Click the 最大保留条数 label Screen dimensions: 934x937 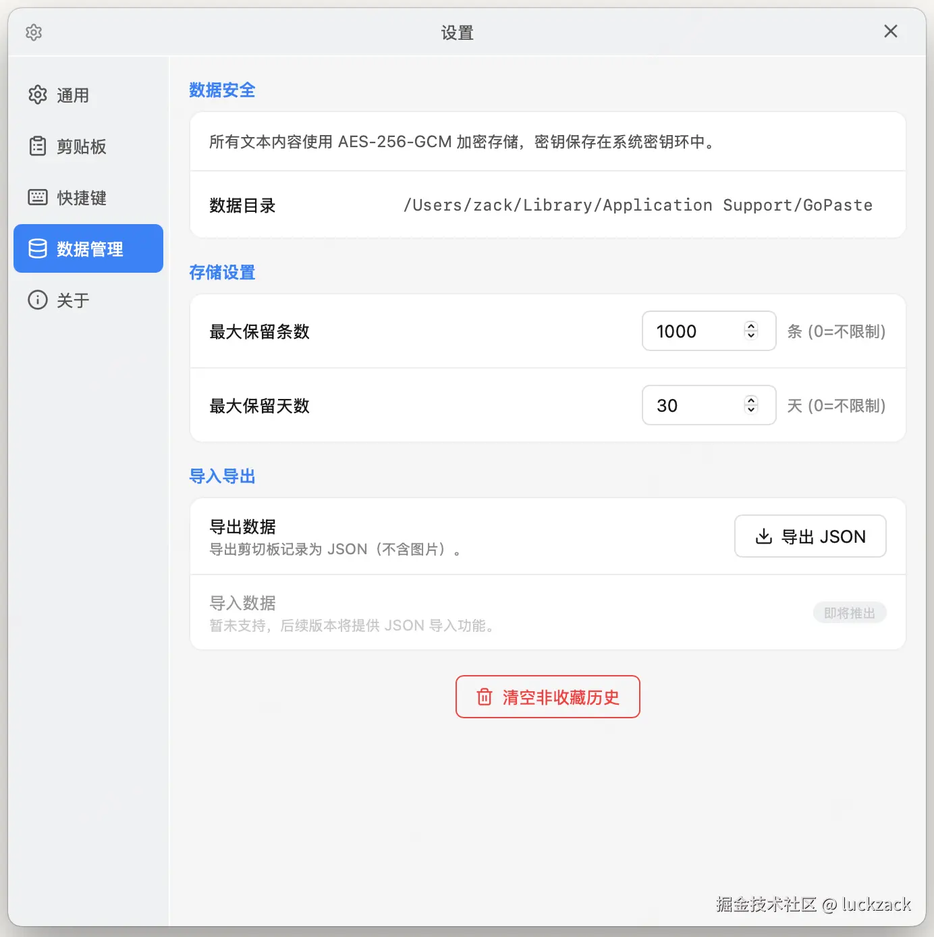(x=259, y=331)
